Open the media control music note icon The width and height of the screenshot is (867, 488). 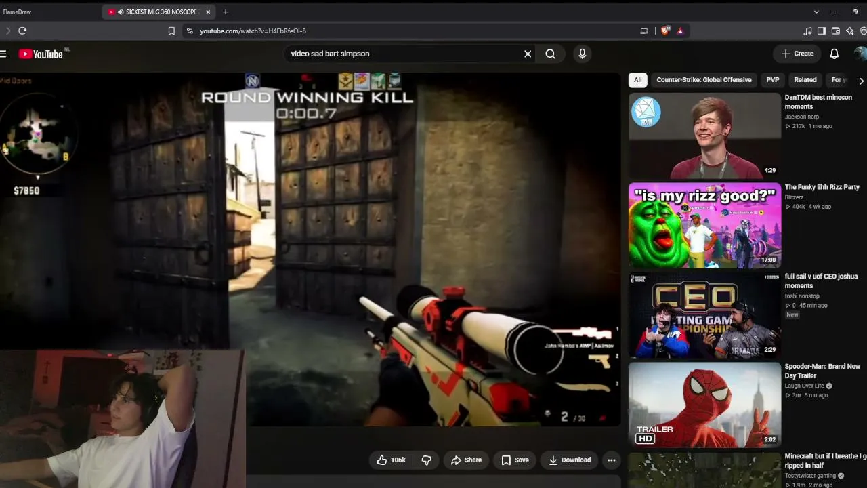[x=807, y=30]
